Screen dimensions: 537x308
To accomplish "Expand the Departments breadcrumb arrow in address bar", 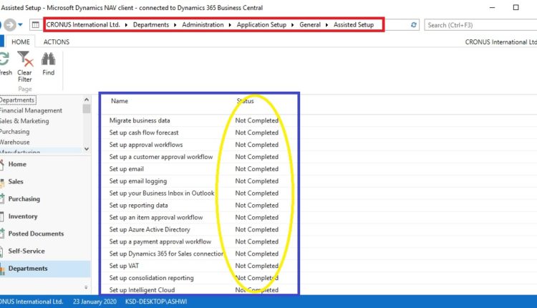I will pos(175,25).
